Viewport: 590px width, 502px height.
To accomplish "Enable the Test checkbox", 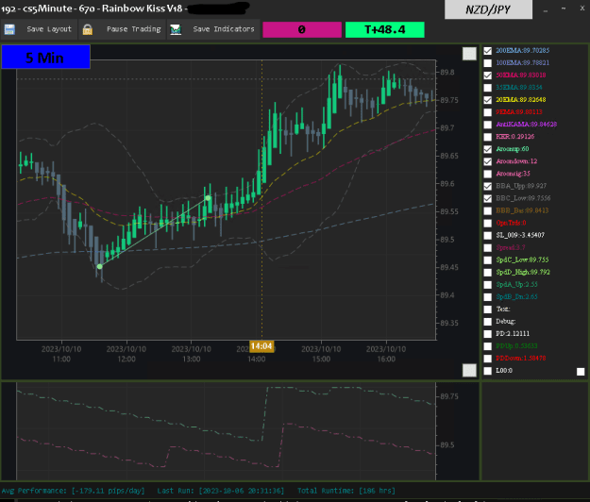I will [x=488, y=310].
